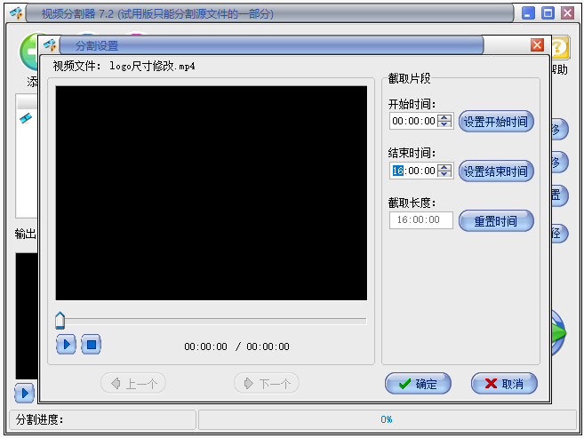The height and width of the screenshot is (438, 584).
Task: Click the yellow help question mark icon
Action: [560, 48]
